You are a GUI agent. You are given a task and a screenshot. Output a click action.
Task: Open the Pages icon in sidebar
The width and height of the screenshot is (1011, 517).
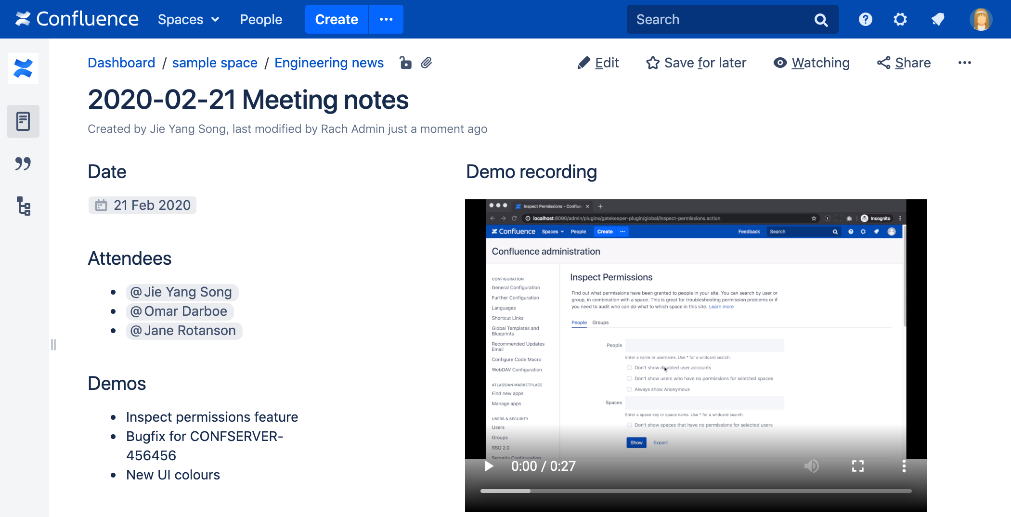23,121
